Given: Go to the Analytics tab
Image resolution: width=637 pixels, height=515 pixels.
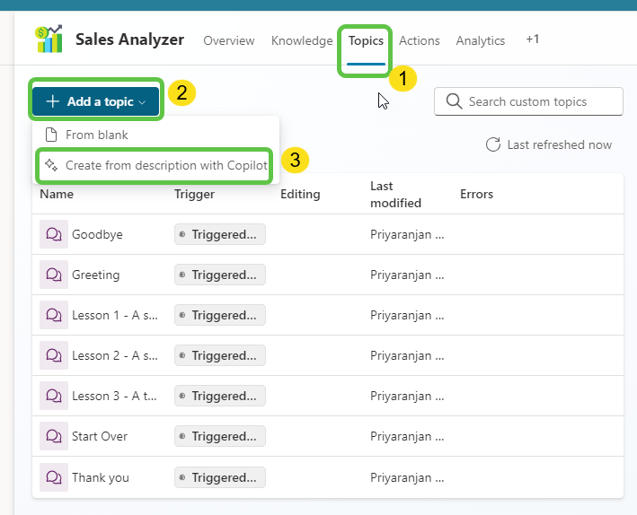Looking at the screenshot, I should tap(480, 40).
